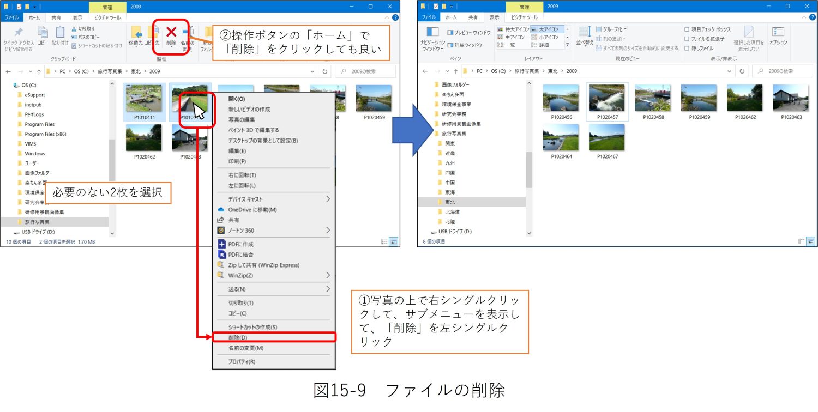The image size is (818, 412).
Task: Click the 移動先 (Move to) icon
Action: (x=136, y=32)
